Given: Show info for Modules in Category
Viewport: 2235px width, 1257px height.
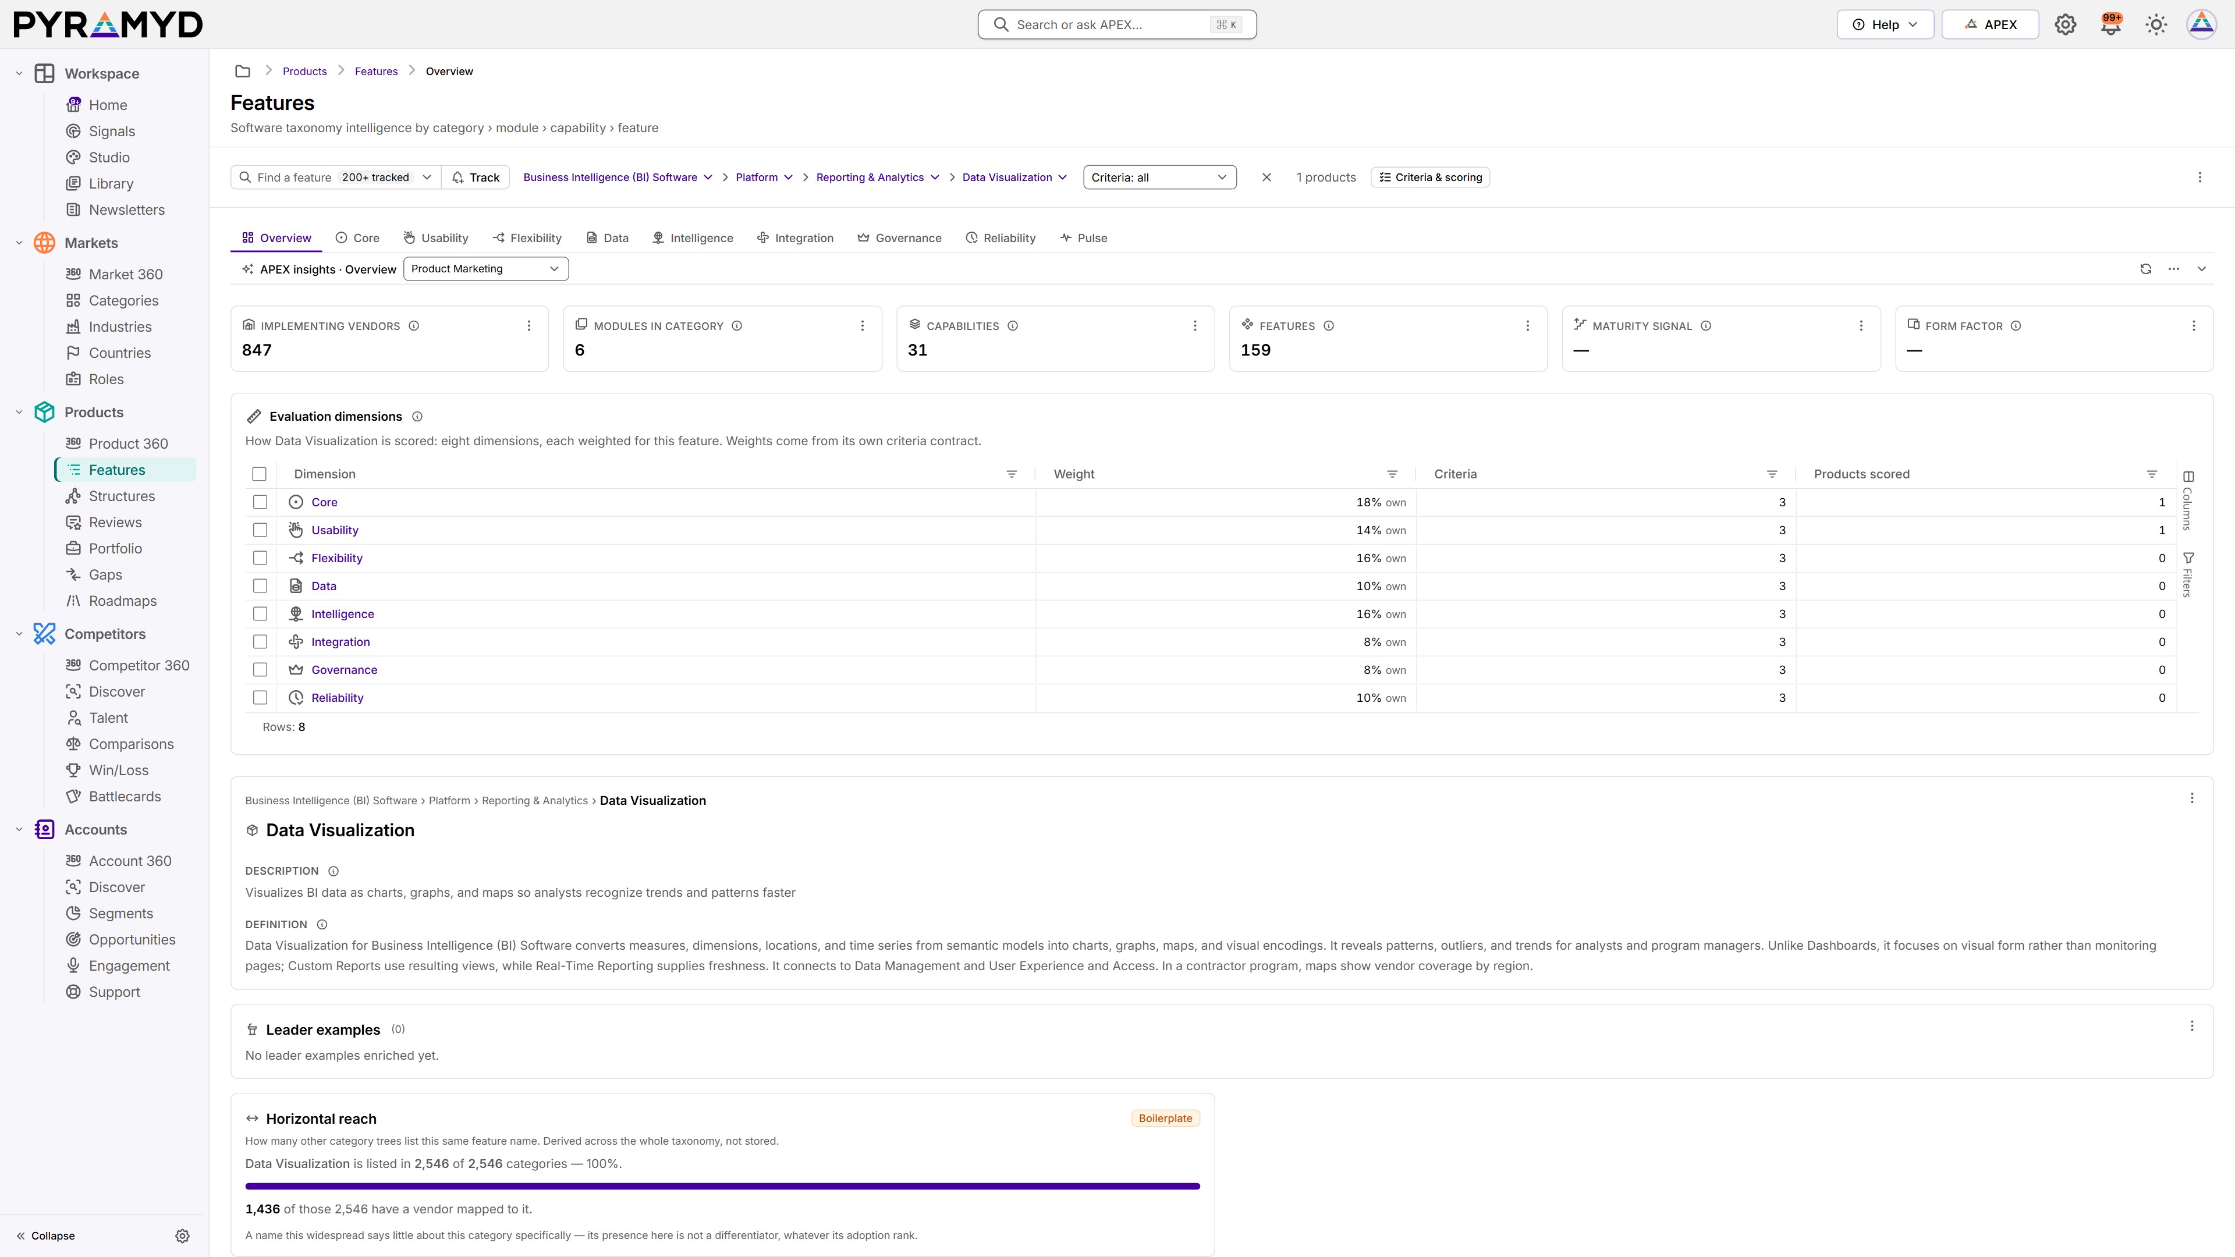Looking at the screenshot, I should pos(737,326).
